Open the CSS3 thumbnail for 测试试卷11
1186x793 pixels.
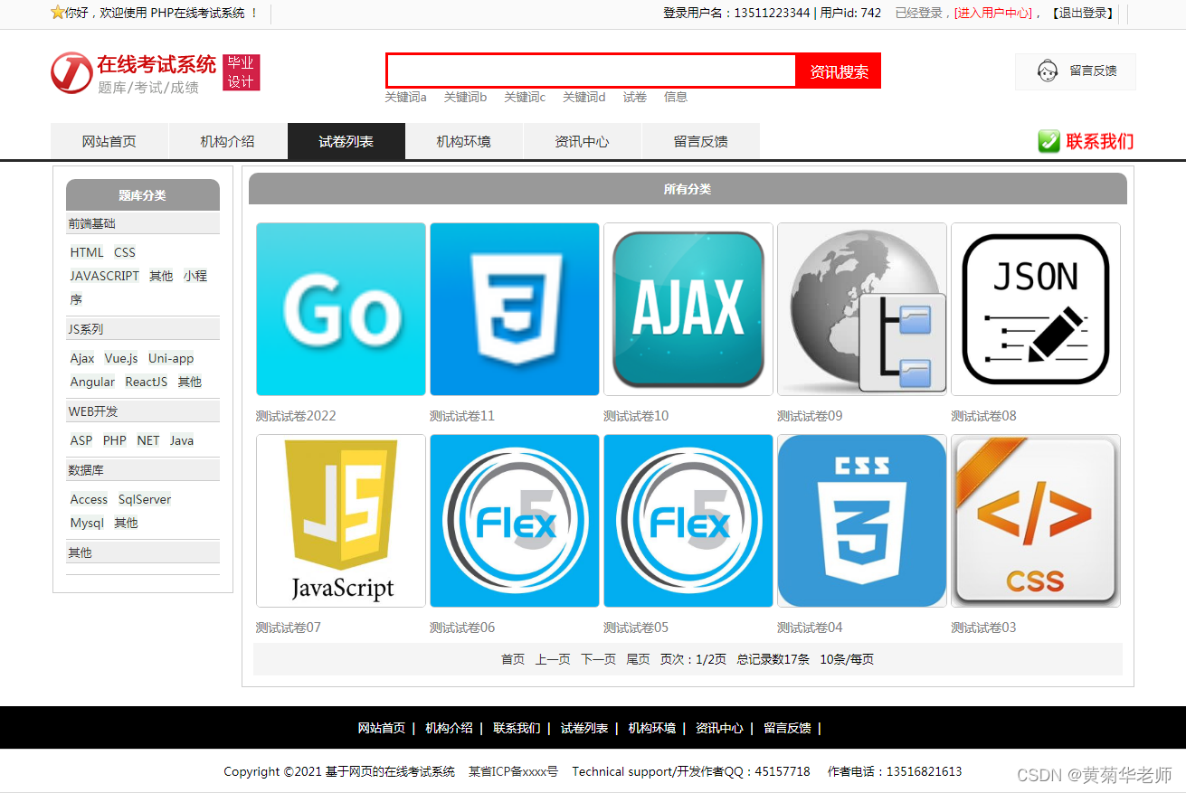tap(515, 309)
